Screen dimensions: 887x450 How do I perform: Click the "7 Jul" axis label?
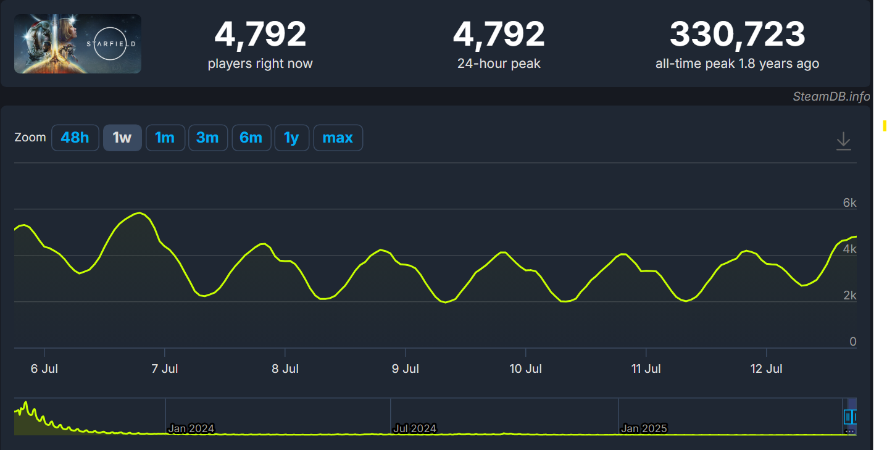pos(164,369)
